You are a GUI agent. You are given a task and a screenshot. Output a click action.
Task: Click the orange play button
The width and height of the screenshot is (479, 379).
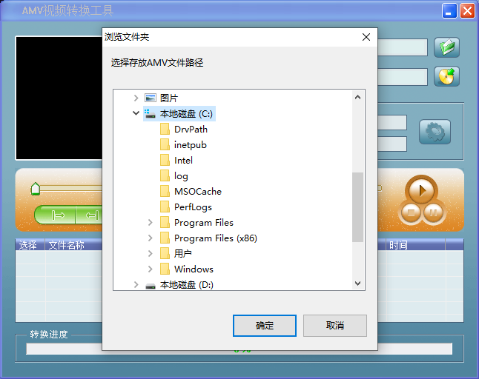[422, 190]
